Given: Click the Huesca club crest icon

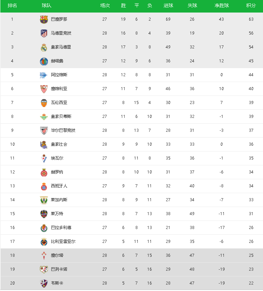Looking at the screenshot, I should point(44,283).
